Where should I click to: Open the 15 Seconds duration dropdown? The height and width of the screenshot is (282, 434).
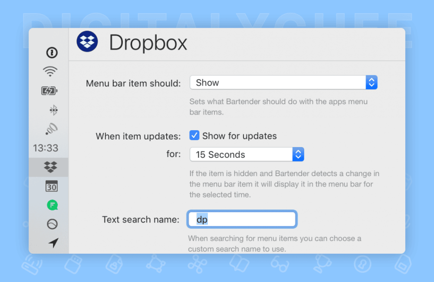point(247,154)
